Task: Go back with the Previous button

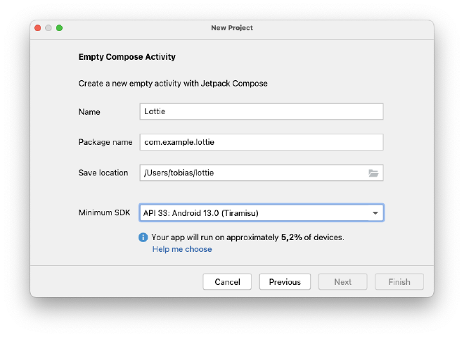Action: (x=285, y=281)
